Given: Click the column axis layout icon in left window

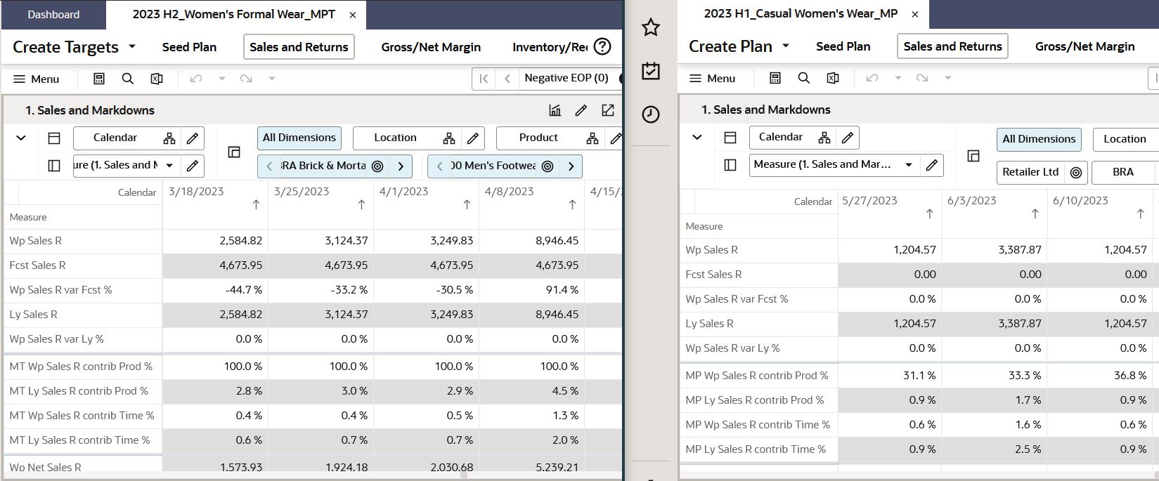Looking at the screenshot, I should (54, 166).
